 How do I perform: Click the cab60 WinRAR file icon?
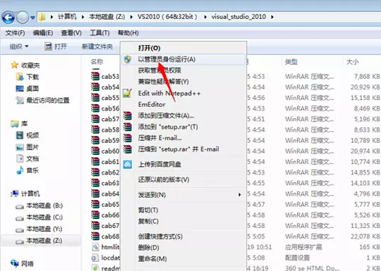[95, 151]
